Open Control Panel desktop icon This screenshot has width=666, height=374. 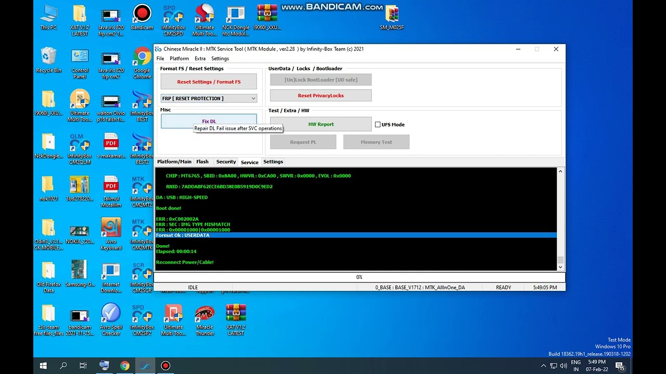tap(80, 63)
